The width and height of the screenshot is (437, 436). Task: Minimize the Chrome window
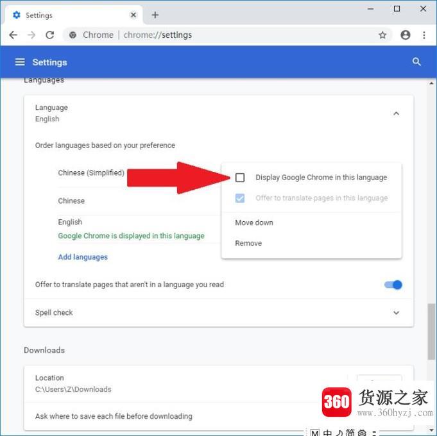[x=370, y=9]
